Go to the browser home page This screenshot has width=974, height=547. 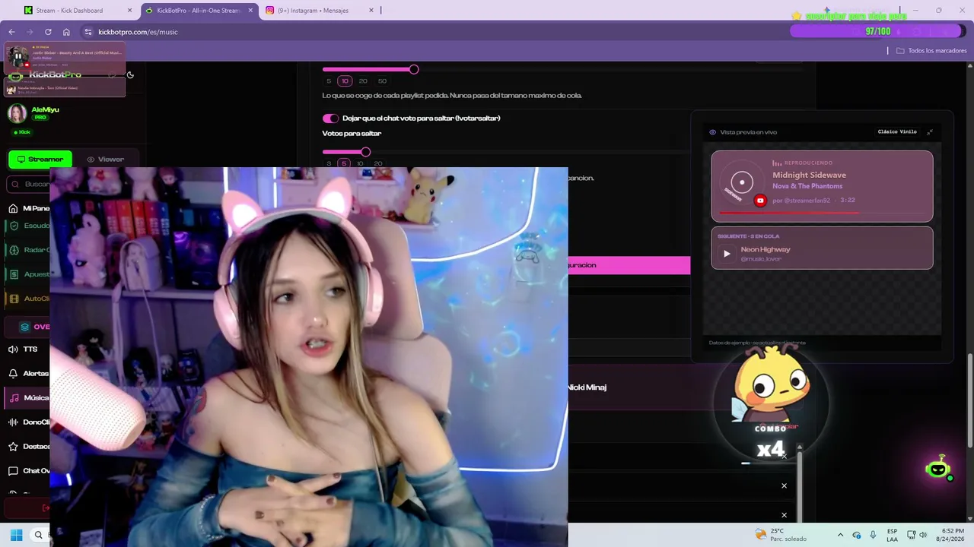pos(66,32)
